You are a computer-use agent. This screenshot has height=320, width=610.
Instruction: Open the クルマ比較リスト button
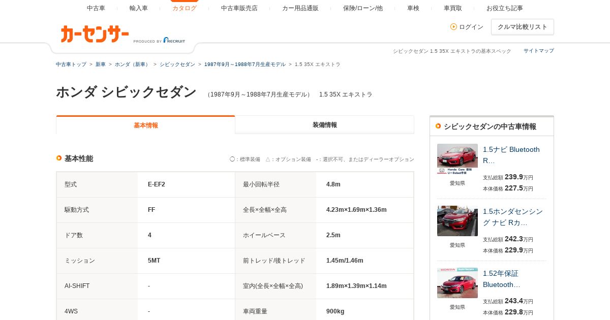pos(523,27)
